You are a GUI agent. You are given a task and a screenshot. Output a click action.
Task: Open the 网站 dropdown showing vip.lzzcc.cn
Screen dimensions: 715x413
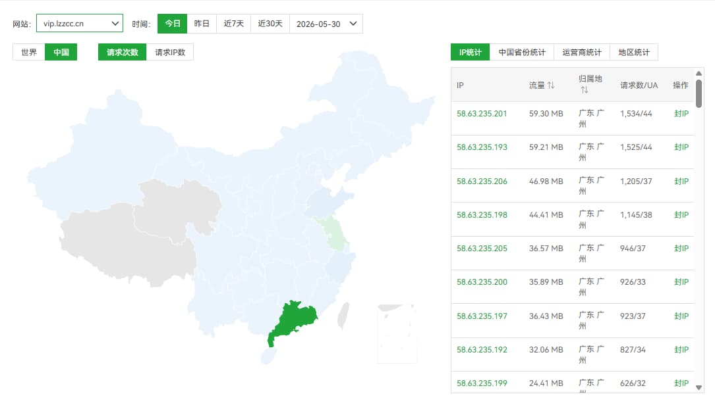(79, 24)
